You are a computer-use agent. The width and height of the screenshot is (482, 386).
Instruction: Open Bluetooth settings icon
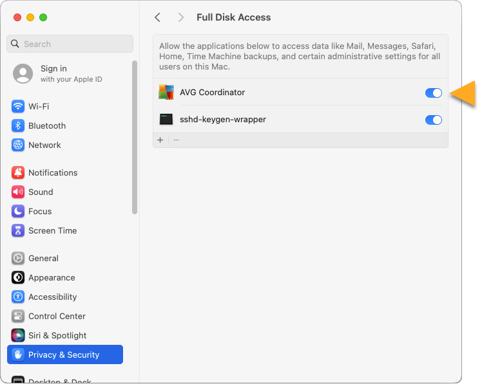coord(18,125)
